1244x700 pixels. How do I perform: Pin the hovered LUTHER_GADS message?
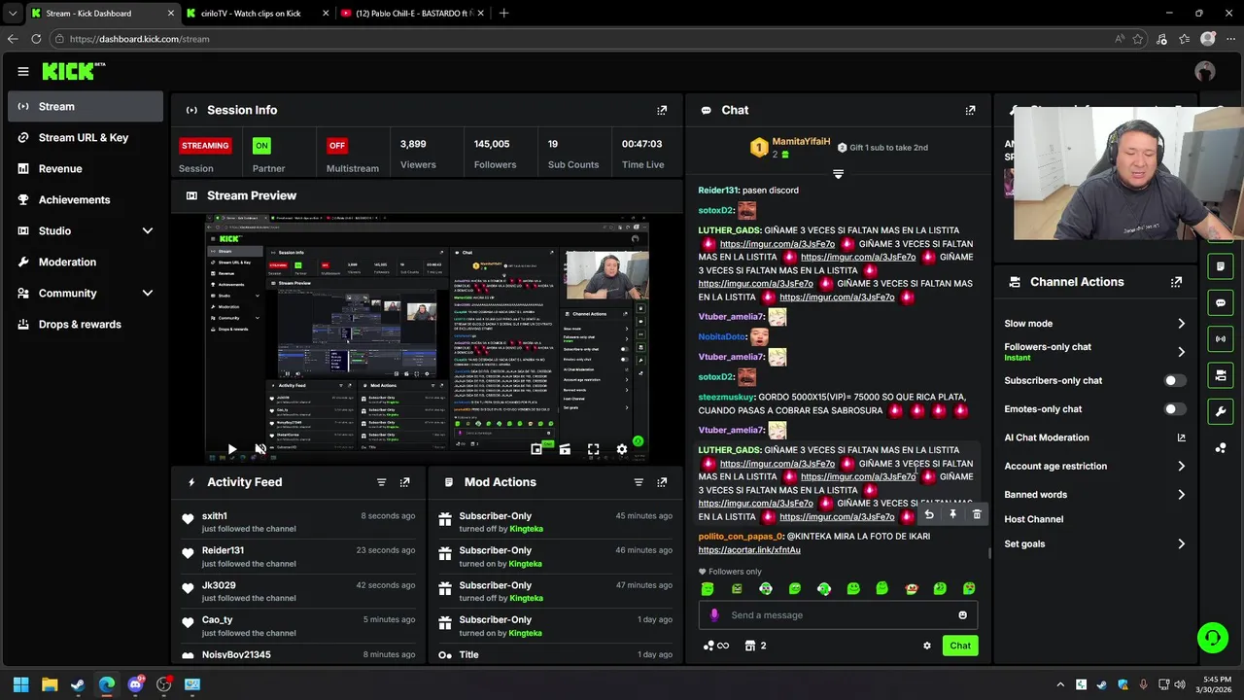(x=952, y=514)
